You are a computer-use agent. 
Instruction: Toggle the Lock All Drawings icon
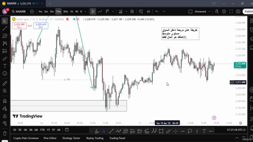[x=5, y=116]
